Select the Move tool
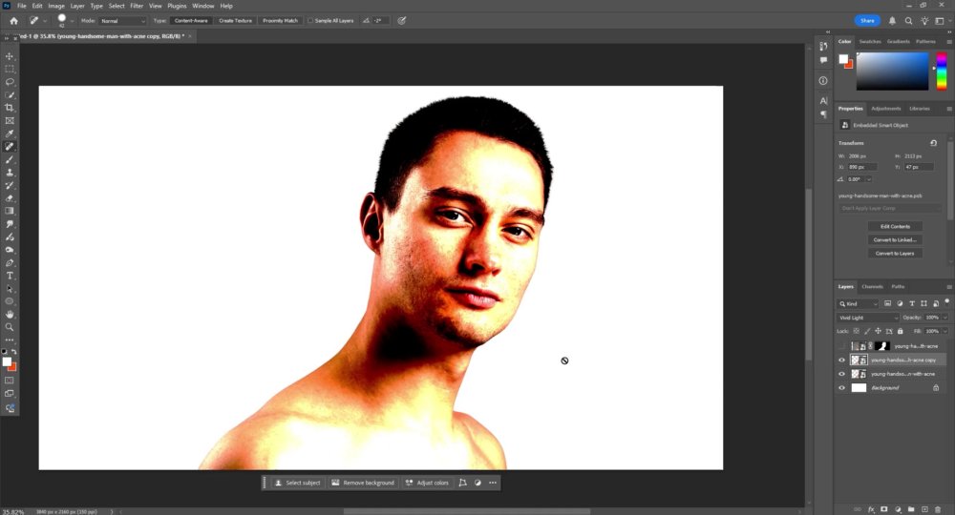Screen dimensions: 955x515 click(10, 56)
